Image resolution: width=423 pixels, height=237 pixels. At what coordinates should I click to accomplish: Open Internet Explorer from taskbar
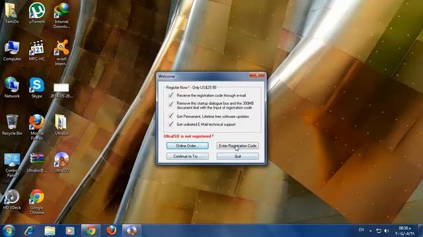[x=29, y=230]
